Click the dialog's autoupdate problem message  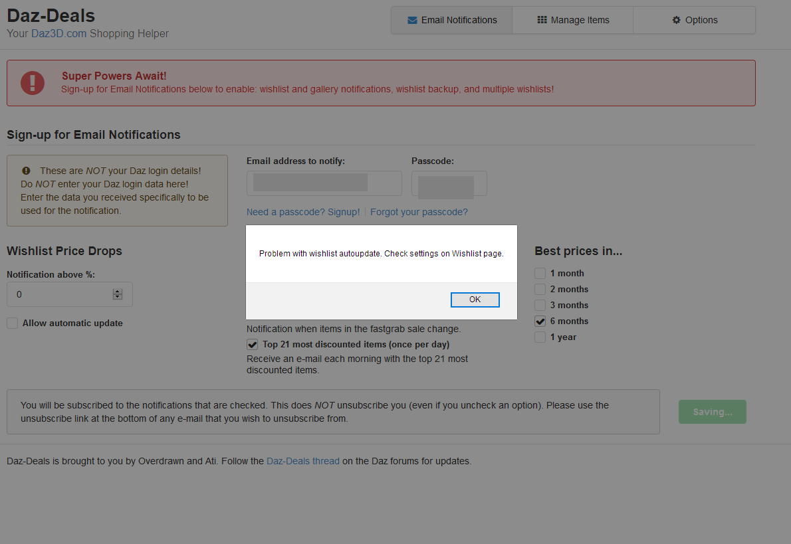pos(382,254)
